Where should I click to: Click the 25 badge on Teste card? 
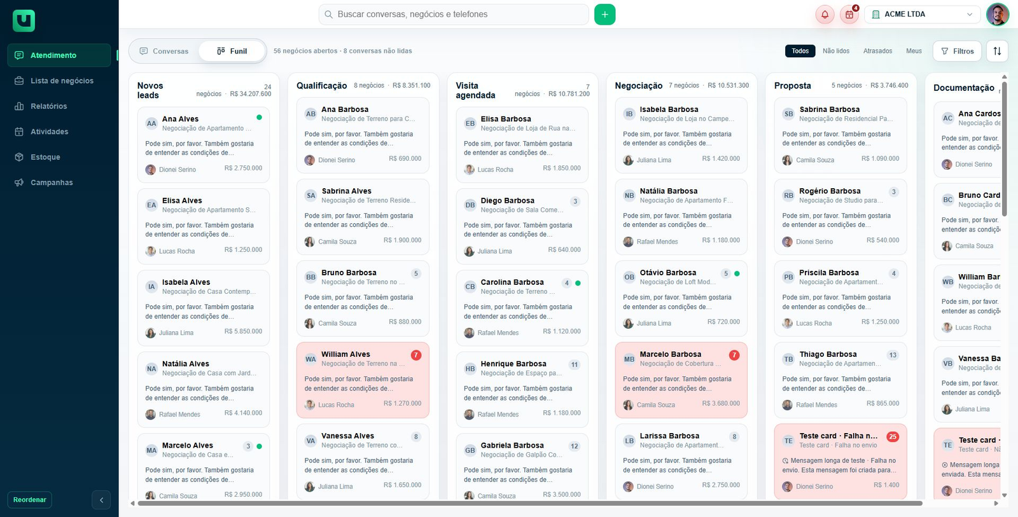click(x=893, y=437)
